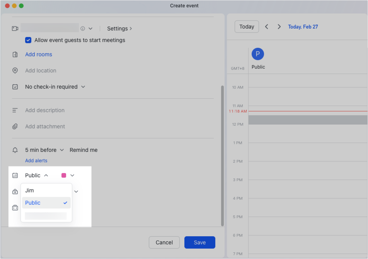Screen dimensions: 368x259
Task: Click the pink calendar color swatch
Action: coord(63,175)
